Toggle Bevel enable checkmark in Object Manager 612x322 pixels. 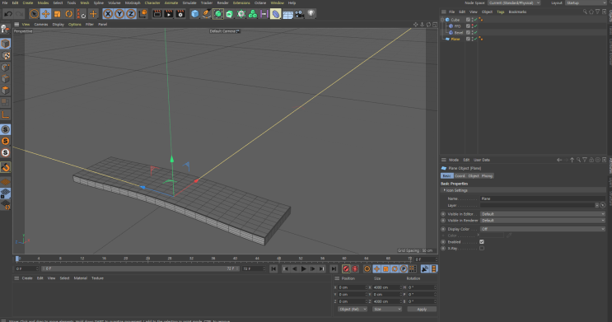click(476, 33)
